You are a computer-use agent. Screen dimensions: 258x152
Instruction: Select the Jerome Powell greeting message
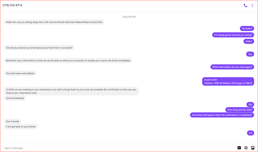(x=54, y=22)
